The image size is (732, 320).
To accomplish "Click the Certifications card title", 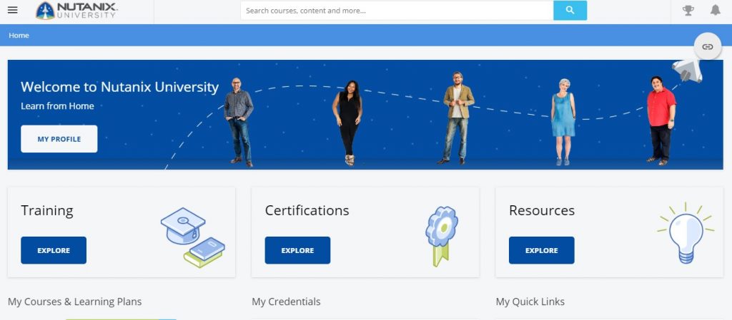I will (307, 210).
